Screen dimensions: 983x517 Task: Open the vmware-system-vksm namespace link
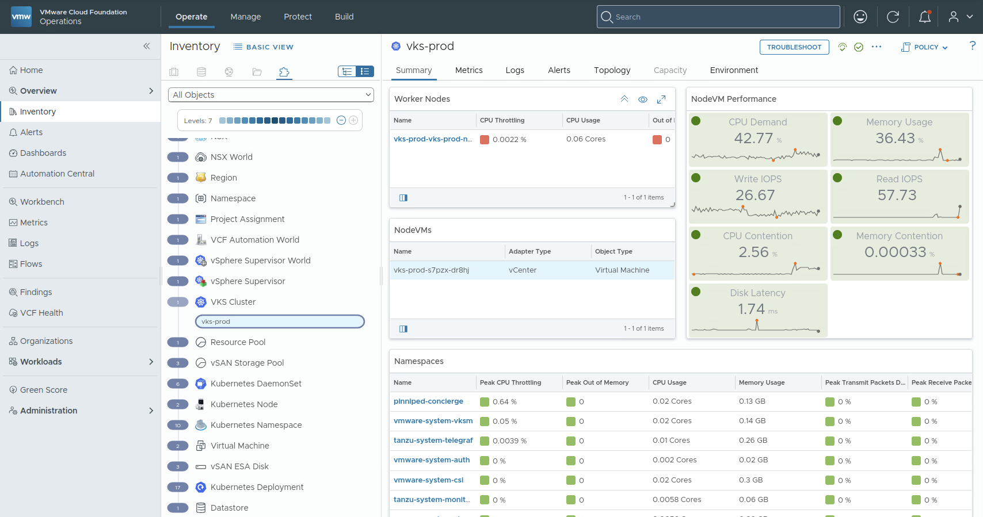(433, 421)
